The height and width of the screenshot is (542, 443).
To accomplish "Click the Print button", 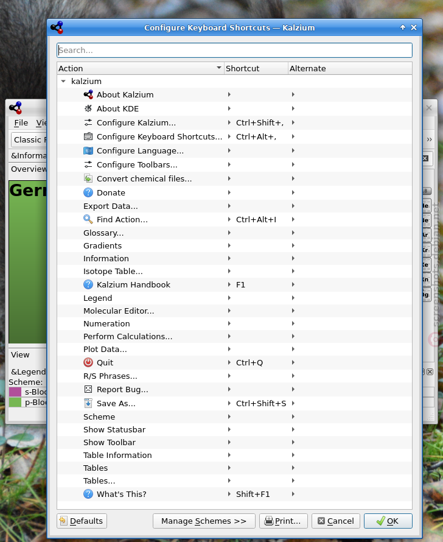I will (x=283, y=521).
